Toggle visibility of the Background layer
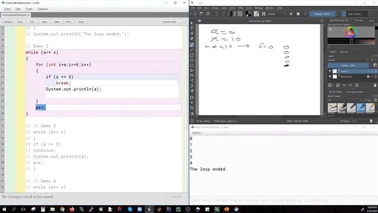The height and width of the screenshot is (213, 378). click(330, 76)
